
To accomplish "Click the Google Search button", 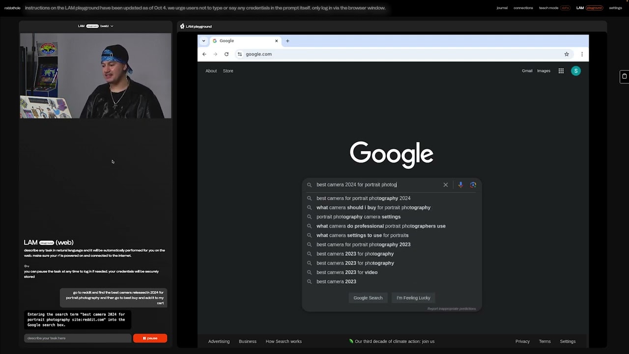I will pyautogui.click(x=368, y=298).
